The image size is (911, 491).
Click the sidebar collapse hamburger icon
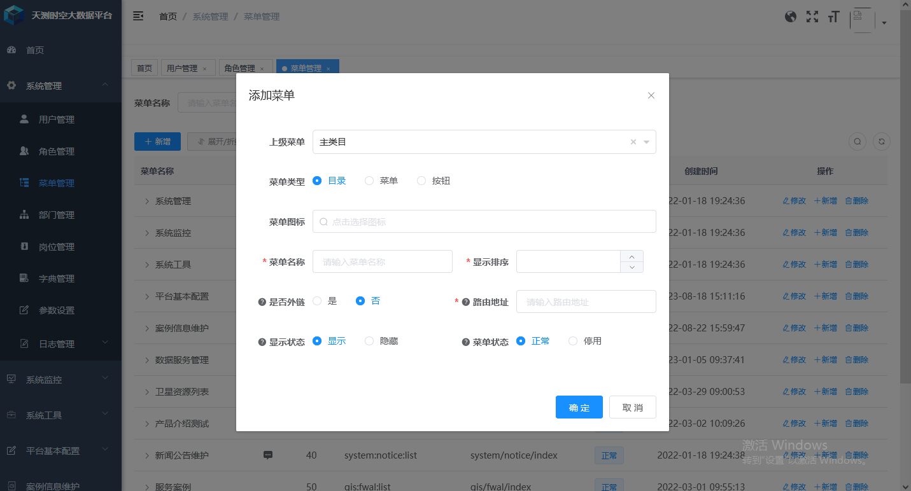click(138, 17)
